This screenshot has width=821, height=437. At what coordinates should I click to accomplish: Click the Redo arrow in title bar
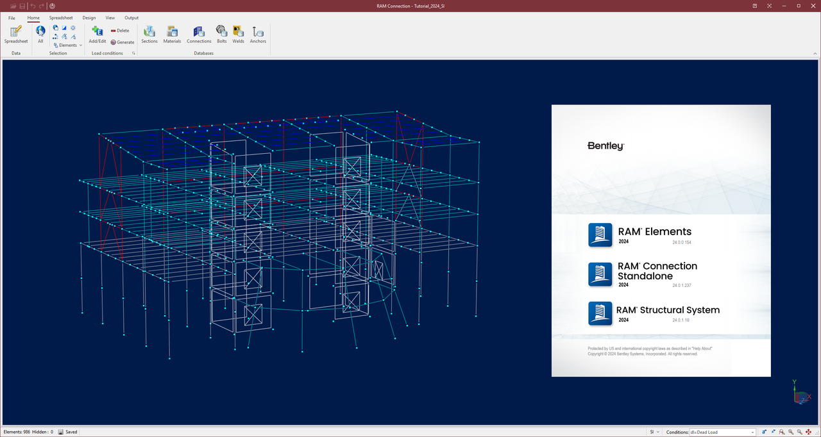42,6
